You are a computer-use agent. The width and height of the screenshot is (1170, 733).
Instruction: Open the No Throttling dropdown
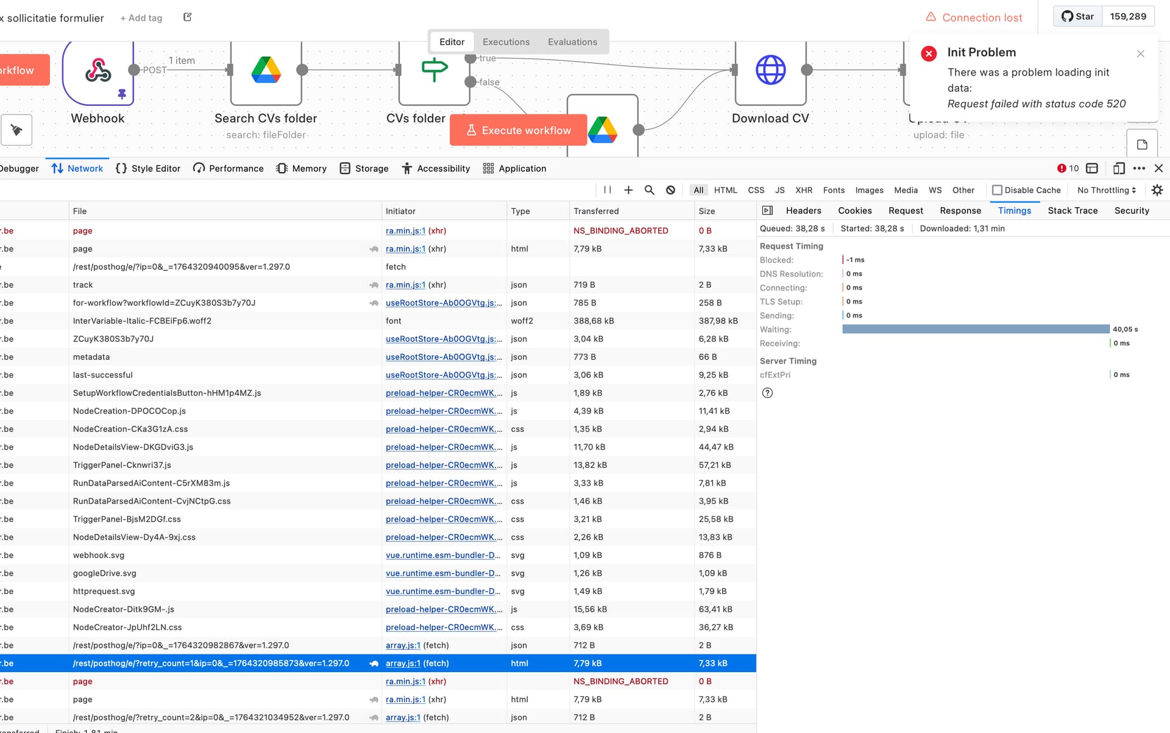[1106, 190]
